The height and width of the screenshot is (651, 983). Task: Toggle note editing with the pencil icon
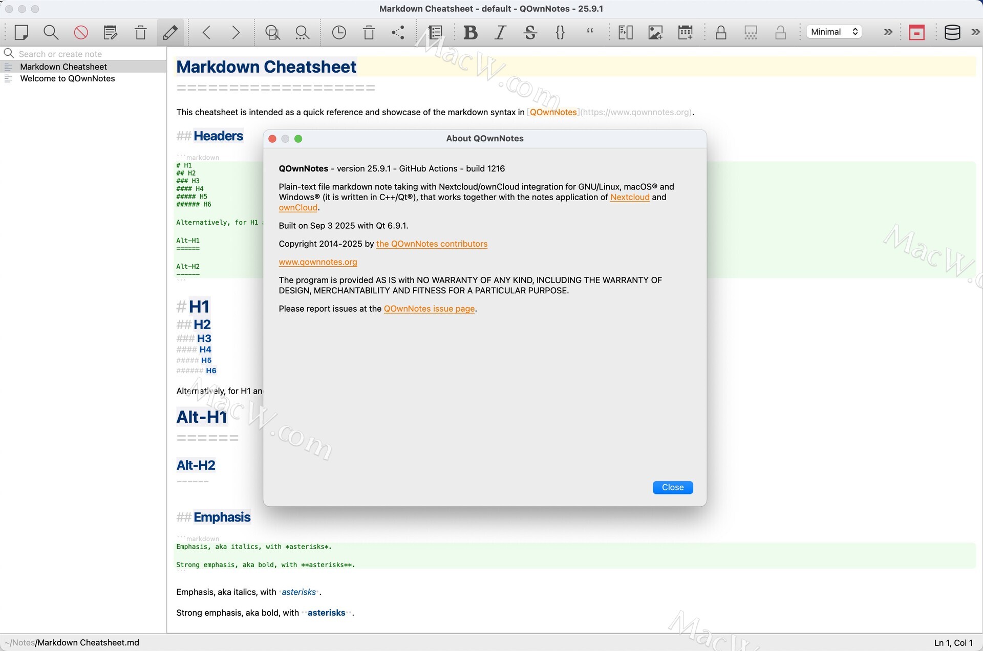(x=170, y=32)
